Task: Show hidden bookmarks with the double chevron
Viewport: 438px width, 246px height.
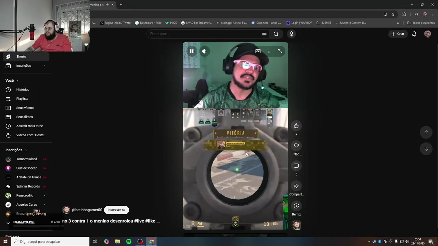Action: [398, 23]
